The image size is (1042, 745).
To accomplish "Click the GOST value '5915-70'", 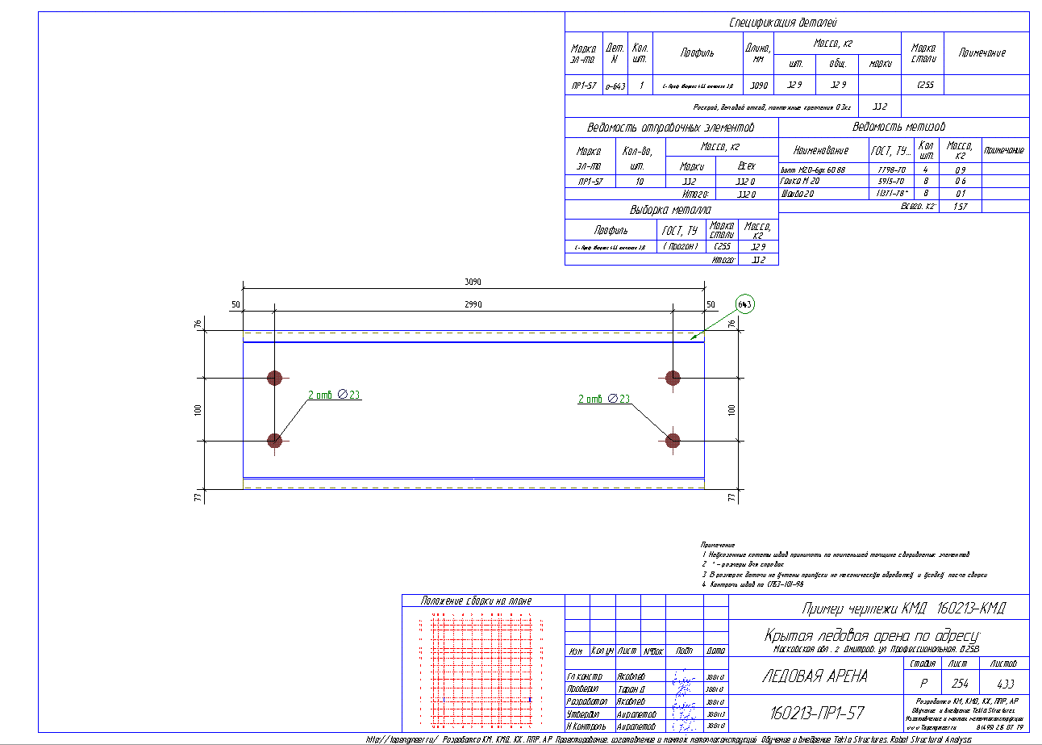I will 890,182.
